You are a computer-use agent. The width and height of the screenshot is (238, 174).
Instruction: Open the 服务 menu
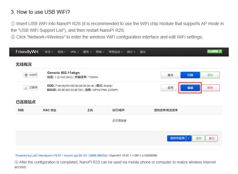coord(87,52)
